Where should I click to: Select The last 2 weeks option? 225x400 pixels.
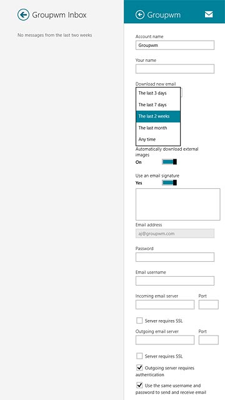click(x=158, y=116)
